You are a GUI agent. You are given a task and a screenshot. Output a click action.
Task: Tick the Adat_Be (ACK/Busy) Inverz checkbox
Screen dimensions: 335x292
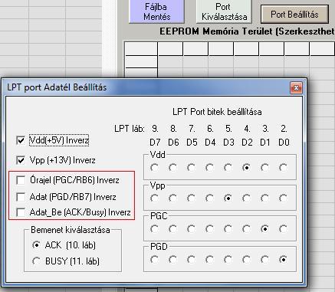click(x=21, y=212)
